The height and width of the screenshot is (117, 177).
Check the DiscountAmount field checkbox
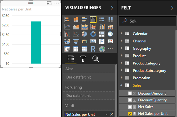tap(130, 93)
